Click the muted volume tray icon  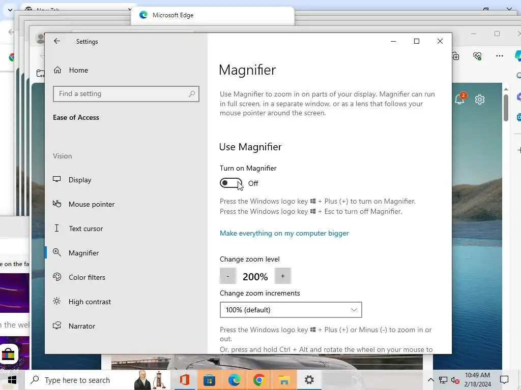(455, 380)
